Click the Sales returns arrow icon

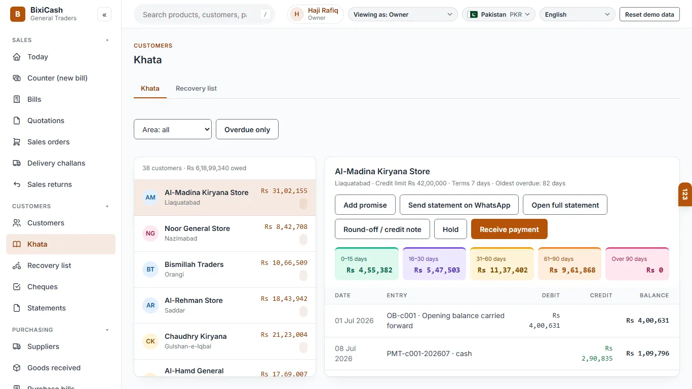point(17,184)
